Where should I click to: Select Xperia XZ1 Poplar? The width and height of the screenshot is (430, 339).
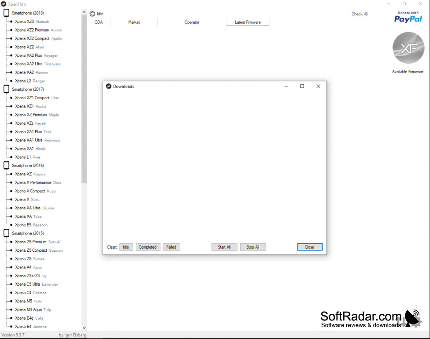[31, 106]
